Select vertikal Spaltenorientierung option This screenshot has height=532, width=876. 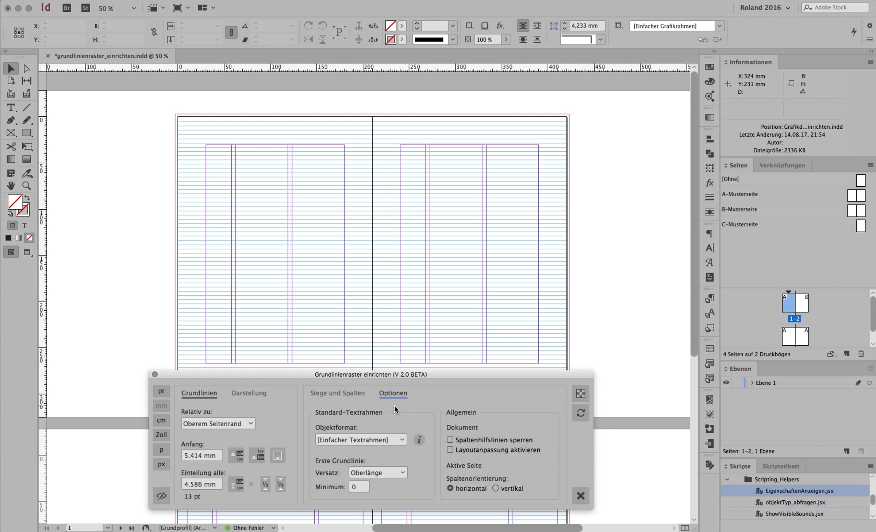pyautogui.click(x=496, y=488)
